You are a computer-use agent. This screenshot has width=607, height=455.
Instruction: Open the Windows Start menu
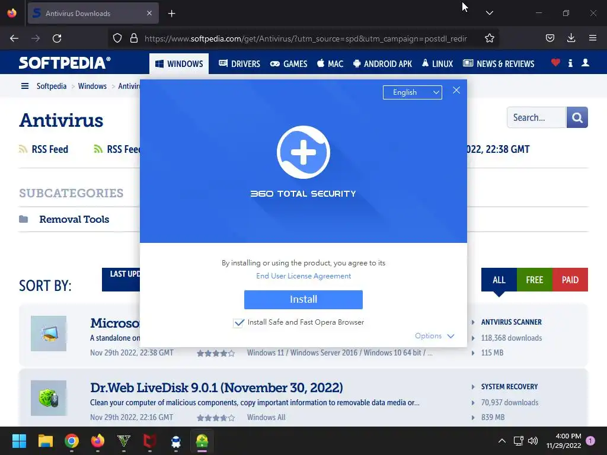(x=19, y=441)
